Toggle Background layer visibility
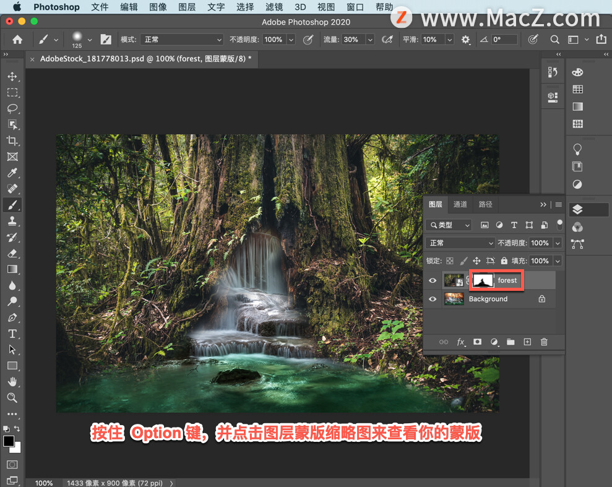612x487 pixels. click(x=432, y=299)
